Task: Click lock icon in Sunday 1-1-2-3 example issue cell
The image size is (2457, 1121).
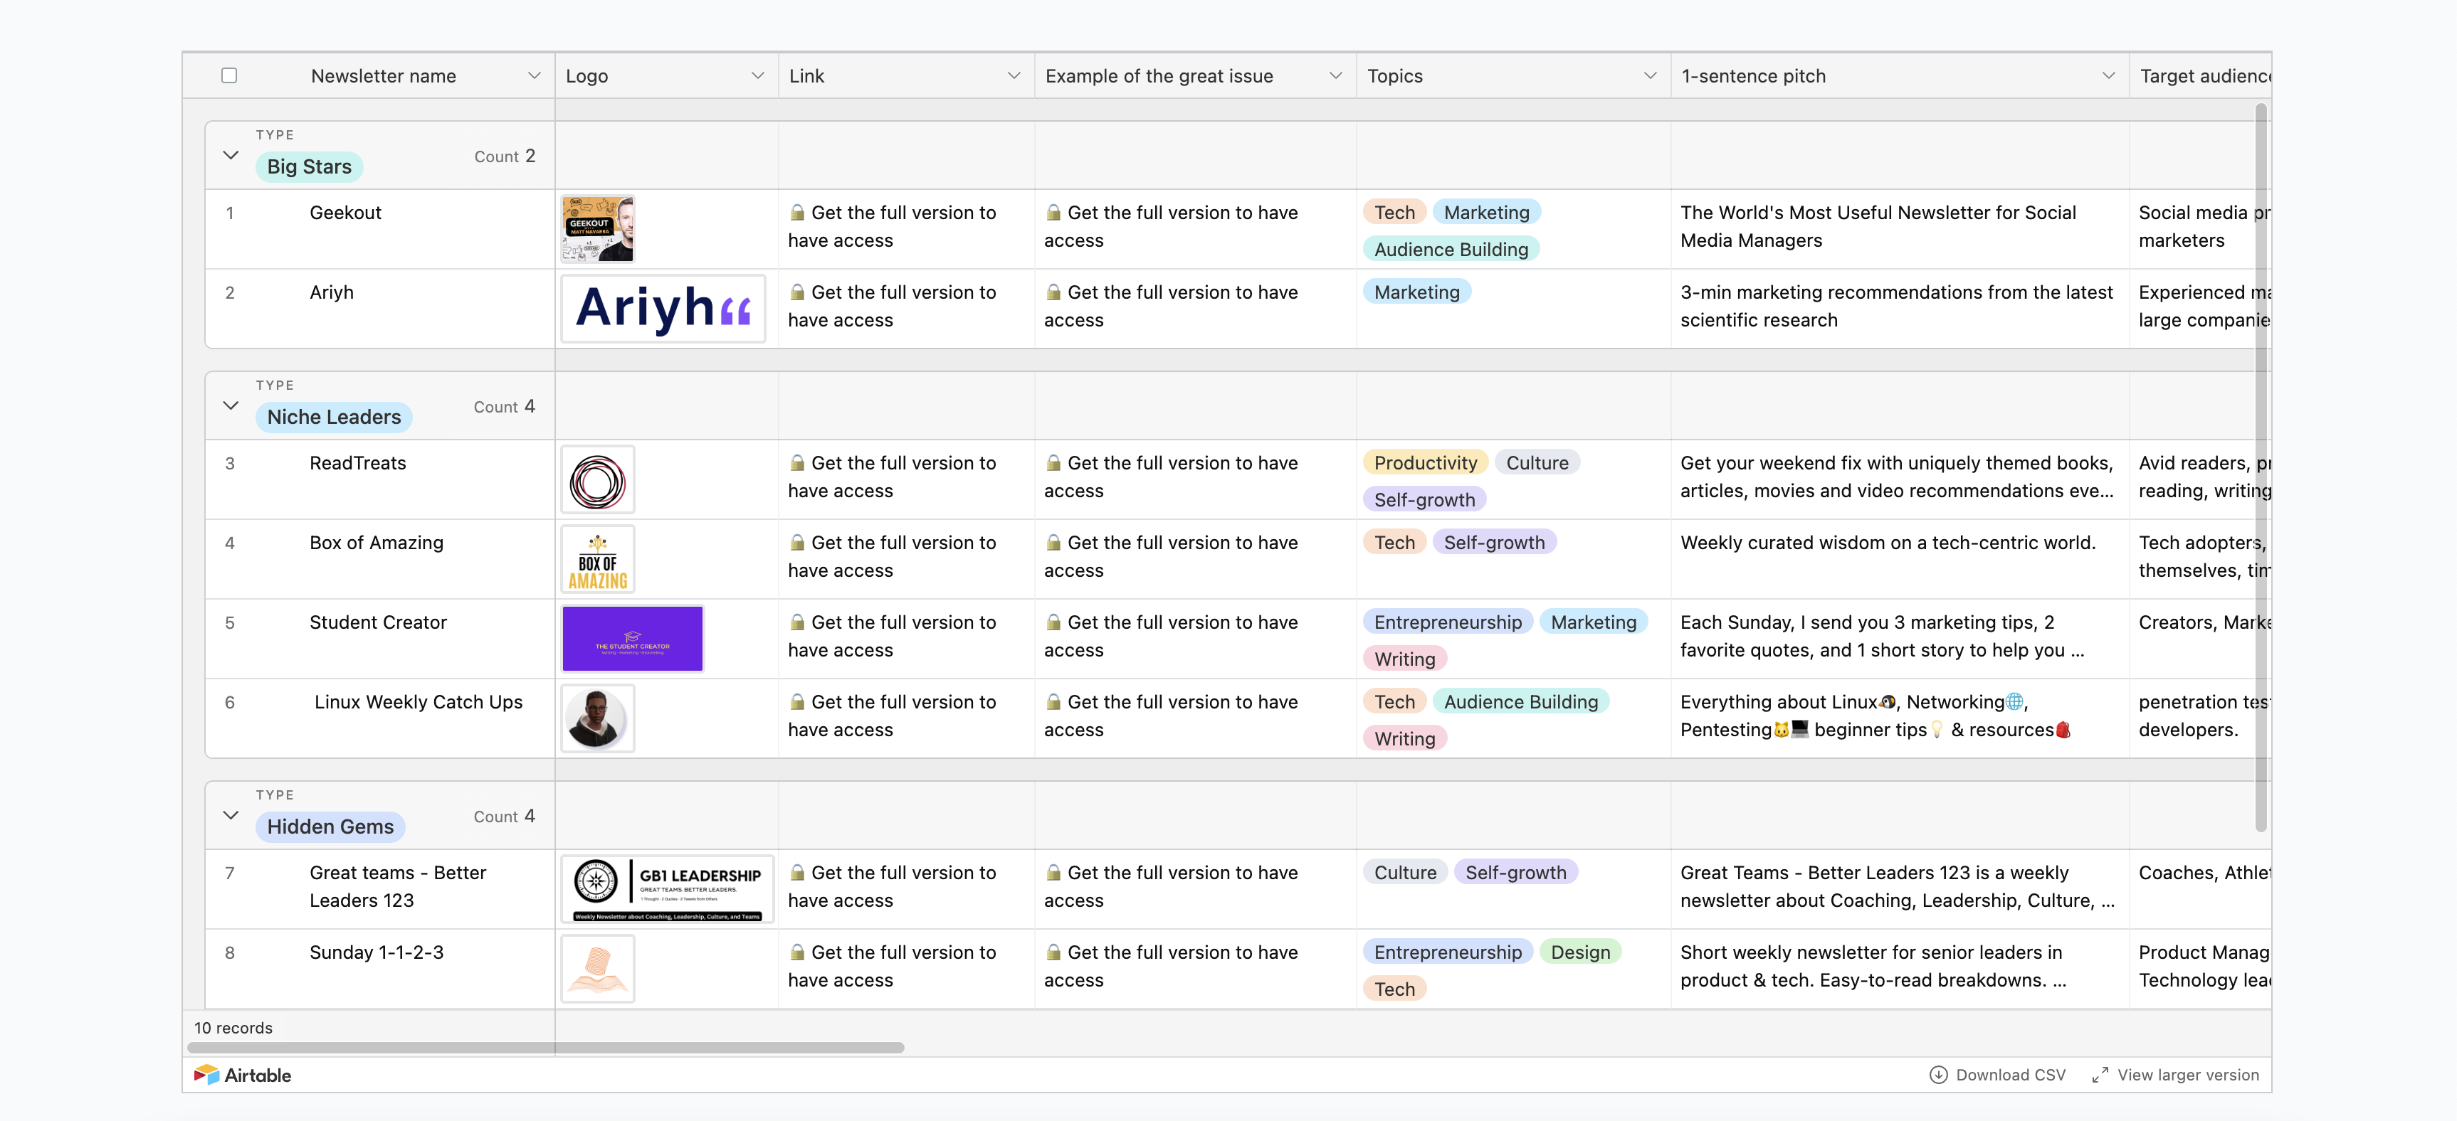Action: click(1053, 952)
